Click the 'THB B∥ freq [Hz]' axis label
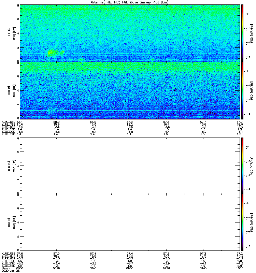Viewport: 256px width, 273px height. pos(12,90)
